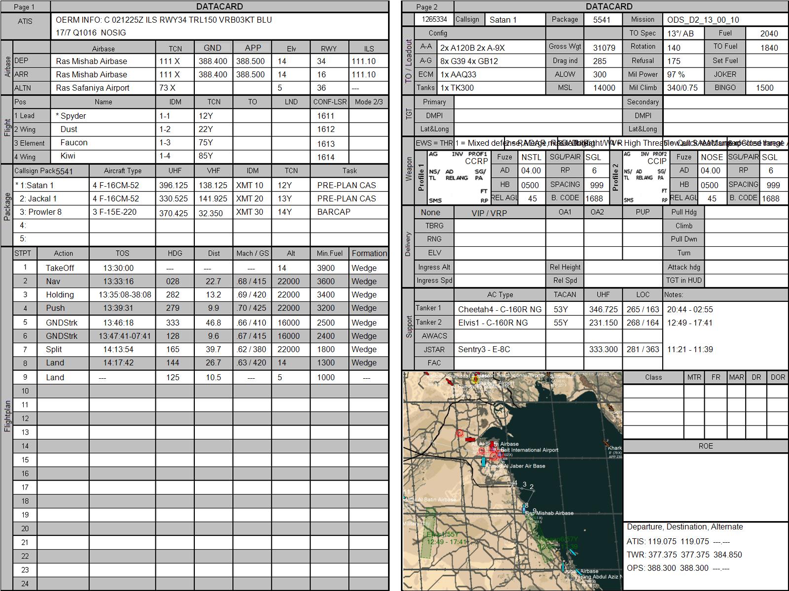This screenshot has height=591, width=789.
Task: Click the TO Spec value '13°/ AB'
Action: click(x=681, y=33)
